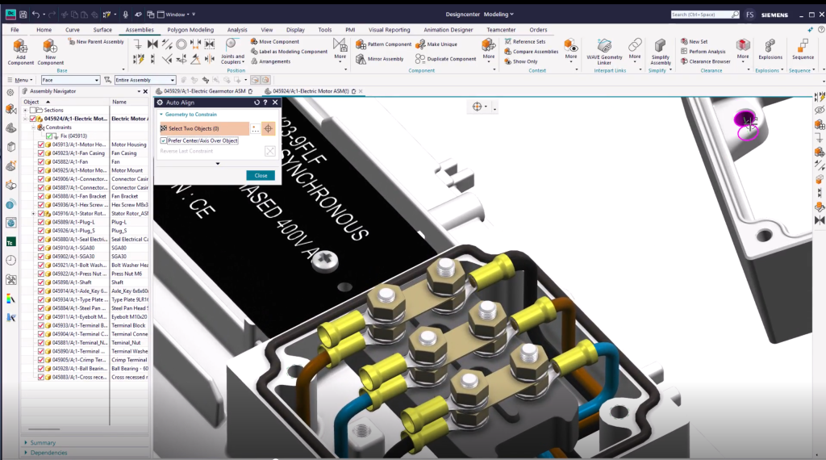Toggle checkbox for Motor Mount component
The width and height of the screenshot is (826, 460).
coord(41,170)
